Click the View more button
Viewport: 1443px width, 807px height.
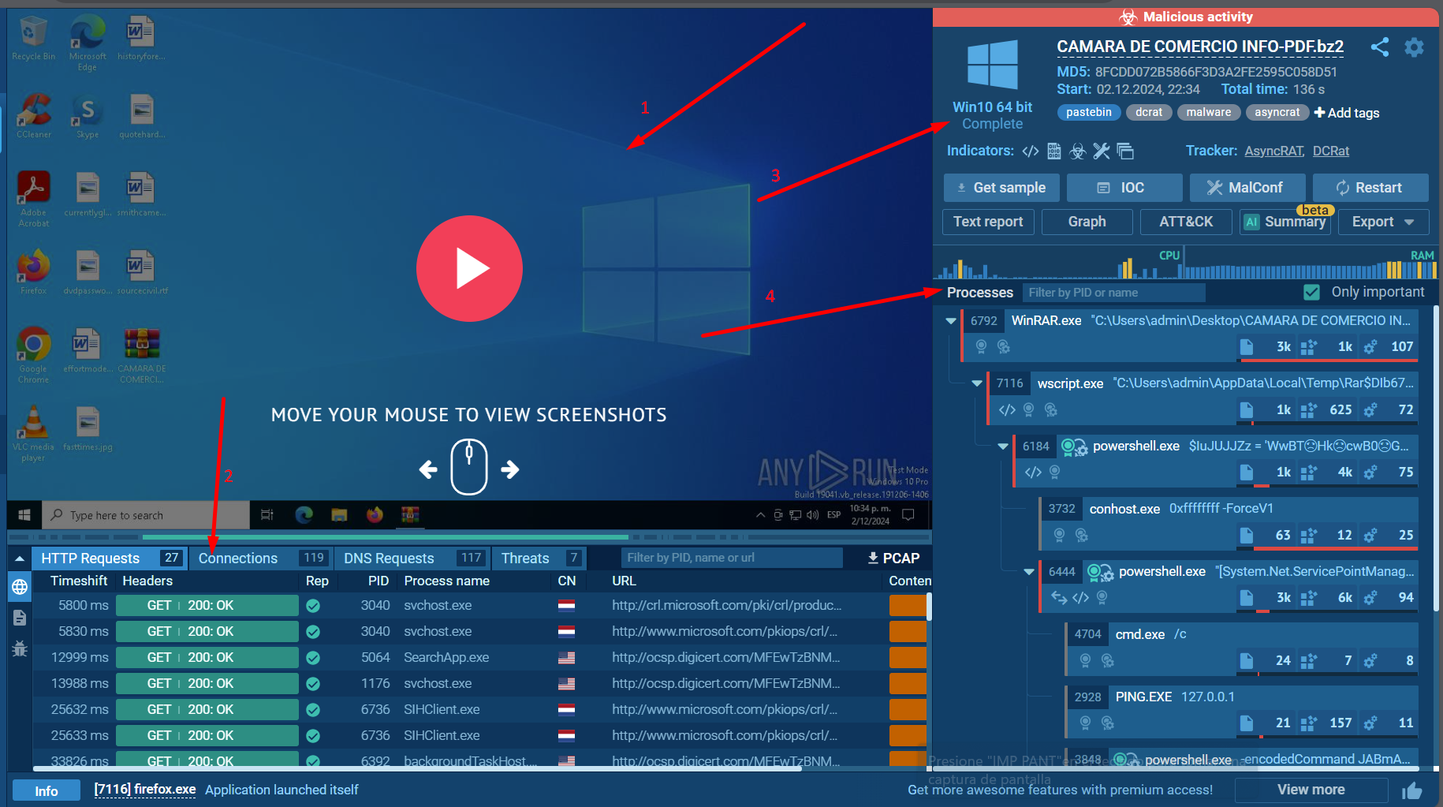pyautogui.click(x=1311, y=790)
